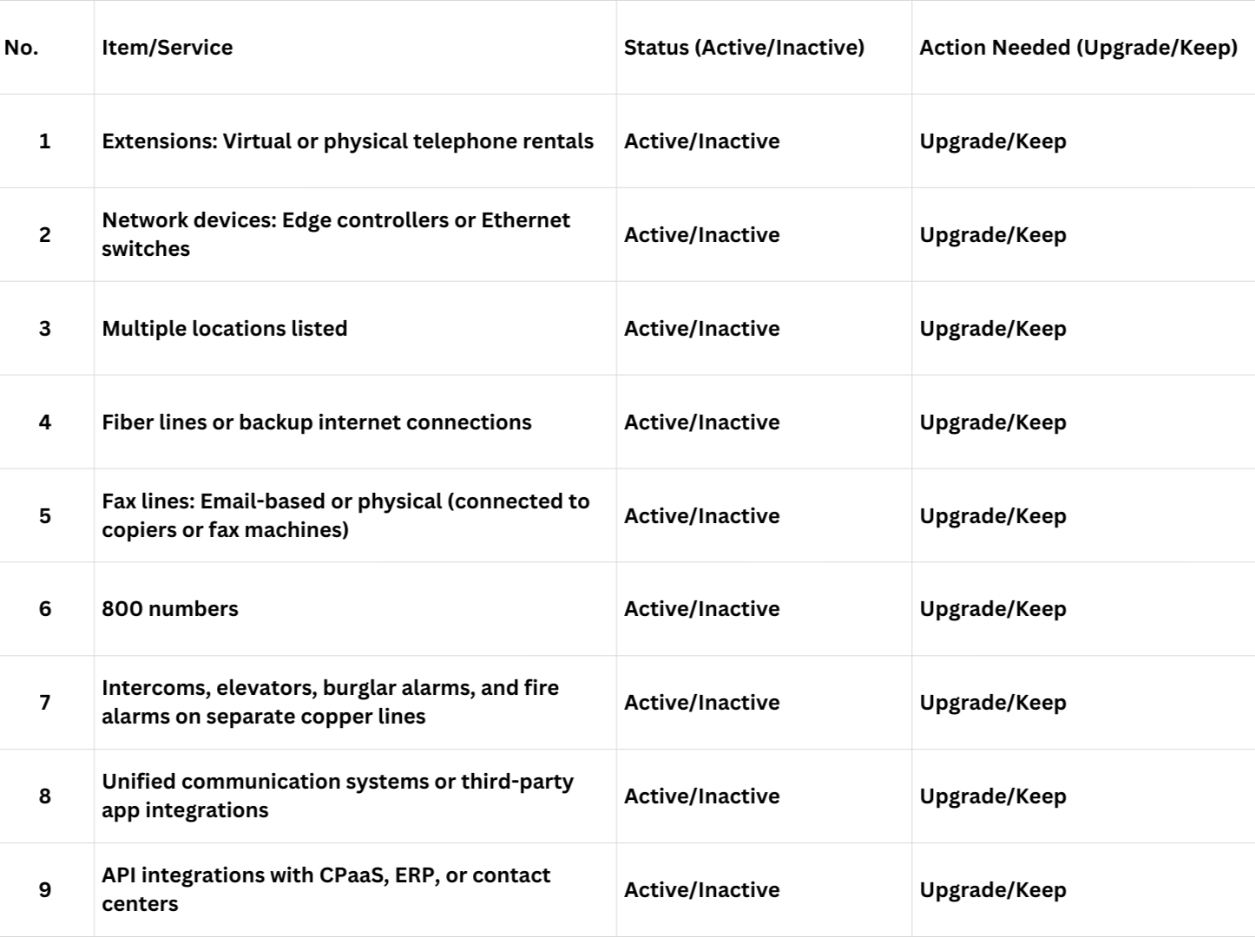This screenshot has width=1255, height=937.
Task: Click Active/Inactive status for Fiber lines row
Action: tap(701, 423)
